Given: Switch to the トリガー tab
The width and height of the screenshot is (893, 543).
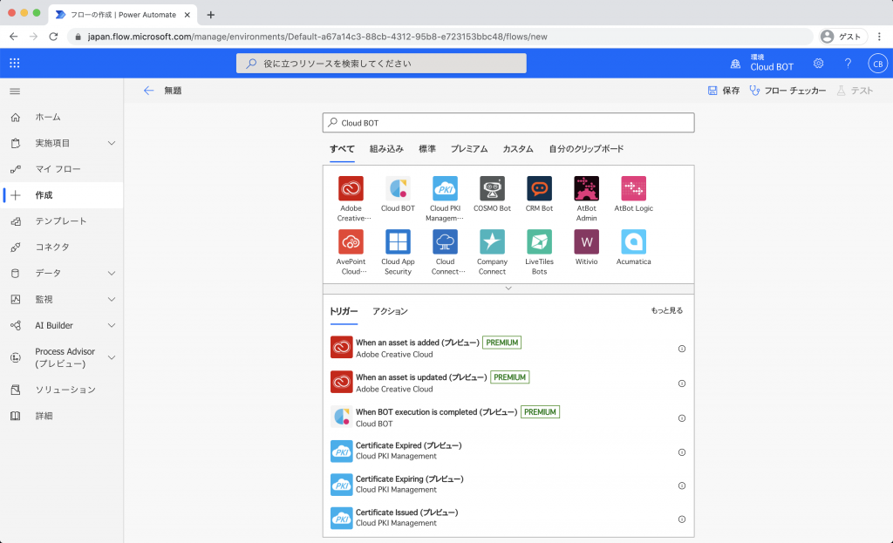Looking at the screenshot, I should click(x=344, y=311).
